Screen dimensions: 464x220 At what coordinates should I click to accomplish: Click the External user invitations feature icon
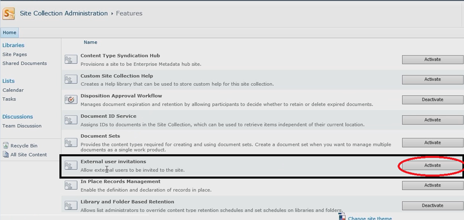click(71, 165)
